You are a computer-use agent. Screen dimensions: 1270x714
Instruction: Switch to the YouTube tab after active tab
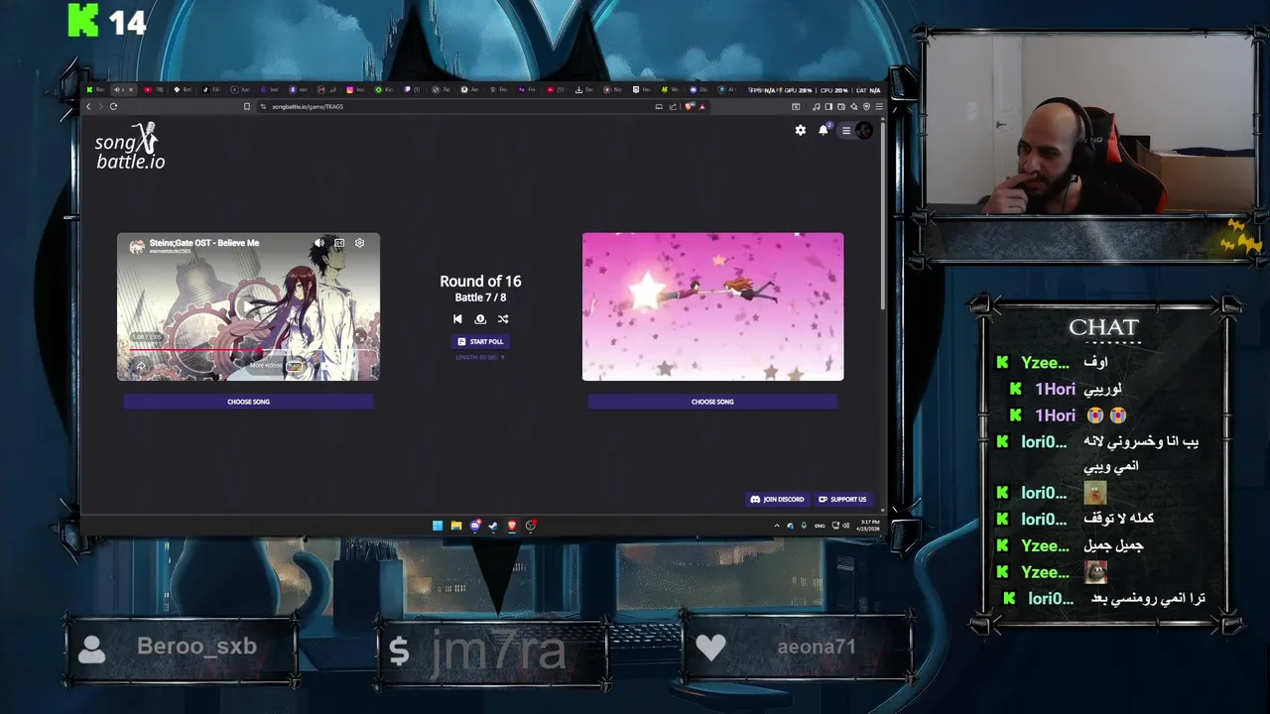point(153,89)
